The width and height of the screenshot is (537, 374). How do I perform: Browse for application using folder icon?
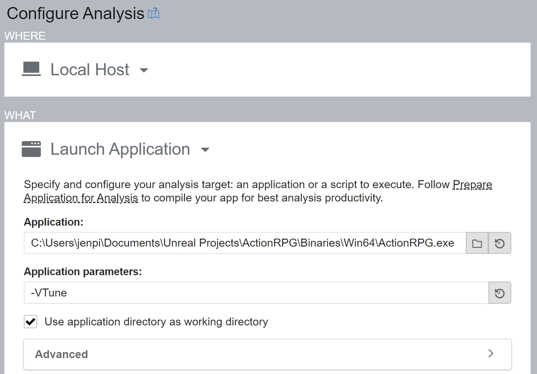coord(477,243)
